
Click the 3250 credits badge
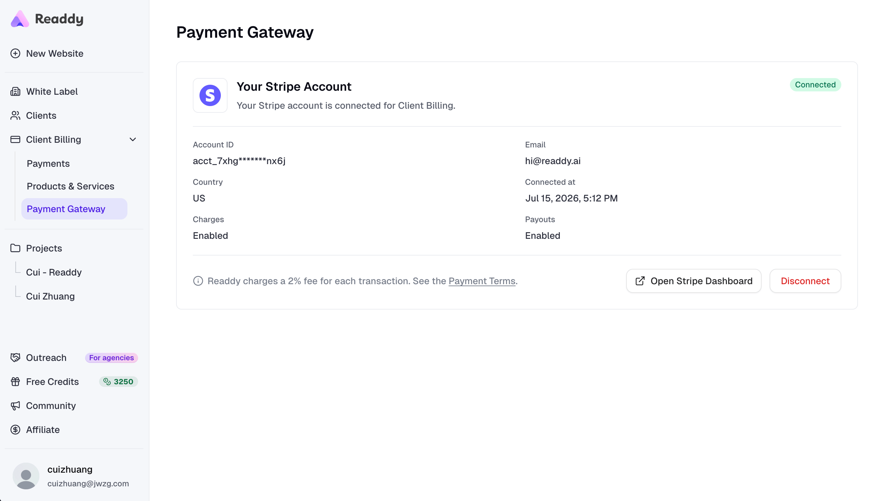[x=119, y=382]
